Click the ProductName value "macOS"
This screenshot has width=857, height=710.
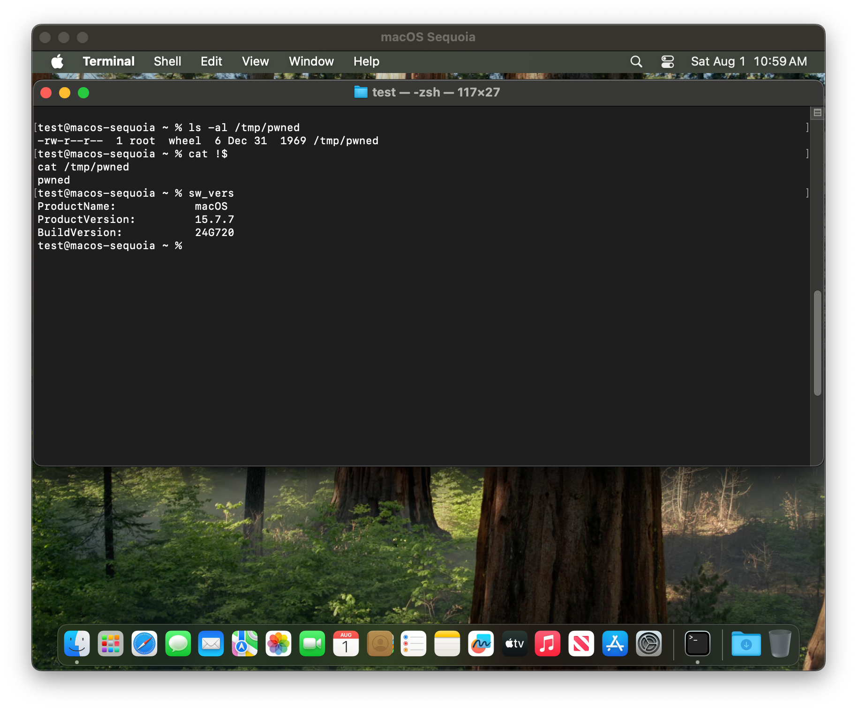tap(211, 206)
